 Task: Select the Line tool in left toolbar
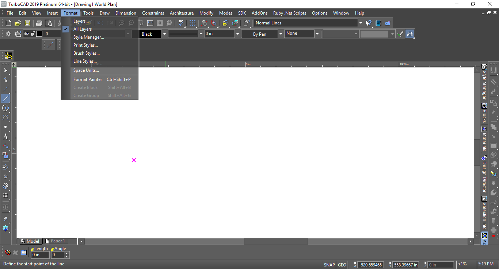point(5,98)
